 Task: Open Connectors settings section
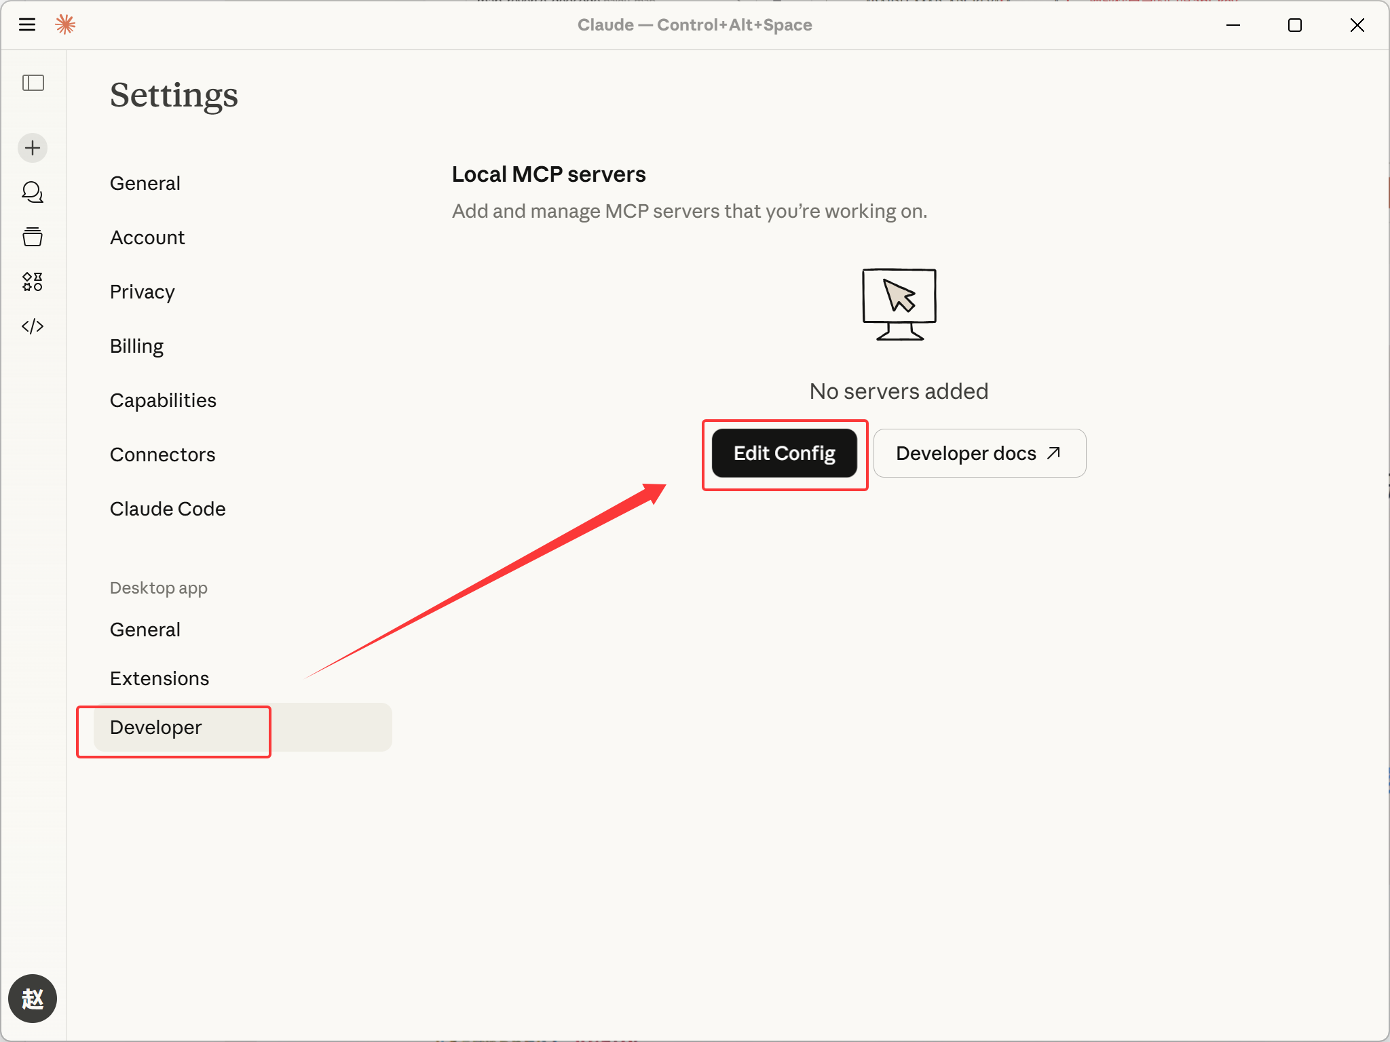pyautogui.click(x=162, y=455)
